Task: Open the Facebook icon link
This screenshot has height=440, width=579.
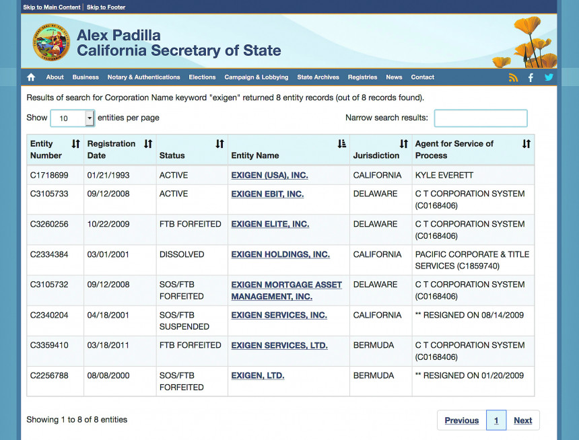Action: tap(531, 77)
